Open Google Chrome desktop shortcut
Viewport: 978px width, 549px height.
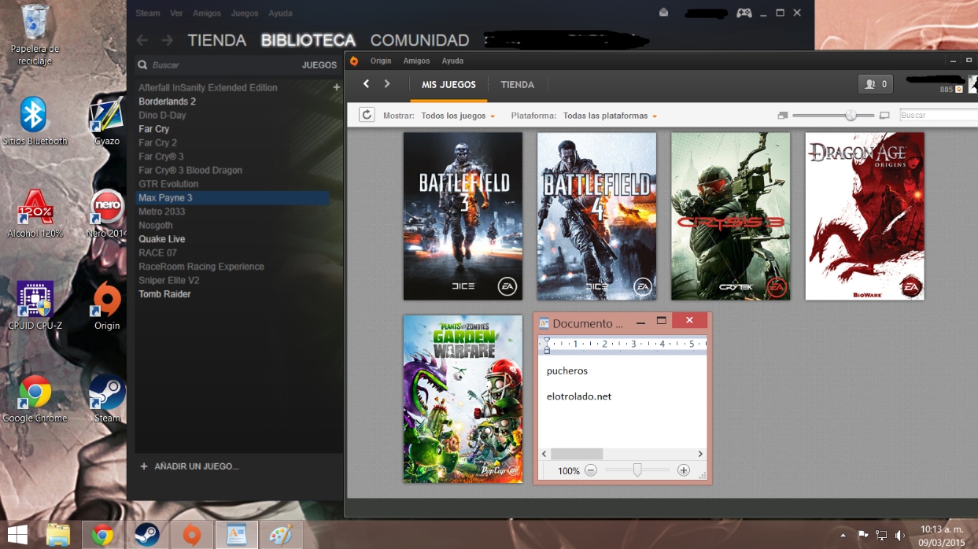tap(35, 398)
